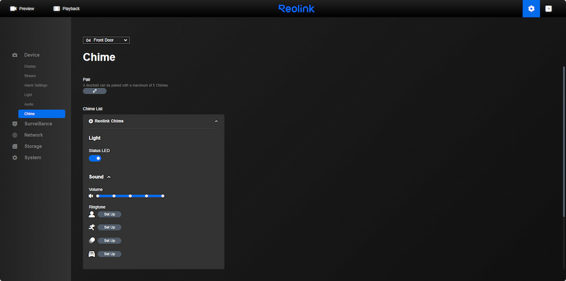Open the settings gear in the top bar
The height and width of the screenshot is (281, 566).
tap(531, 8)
